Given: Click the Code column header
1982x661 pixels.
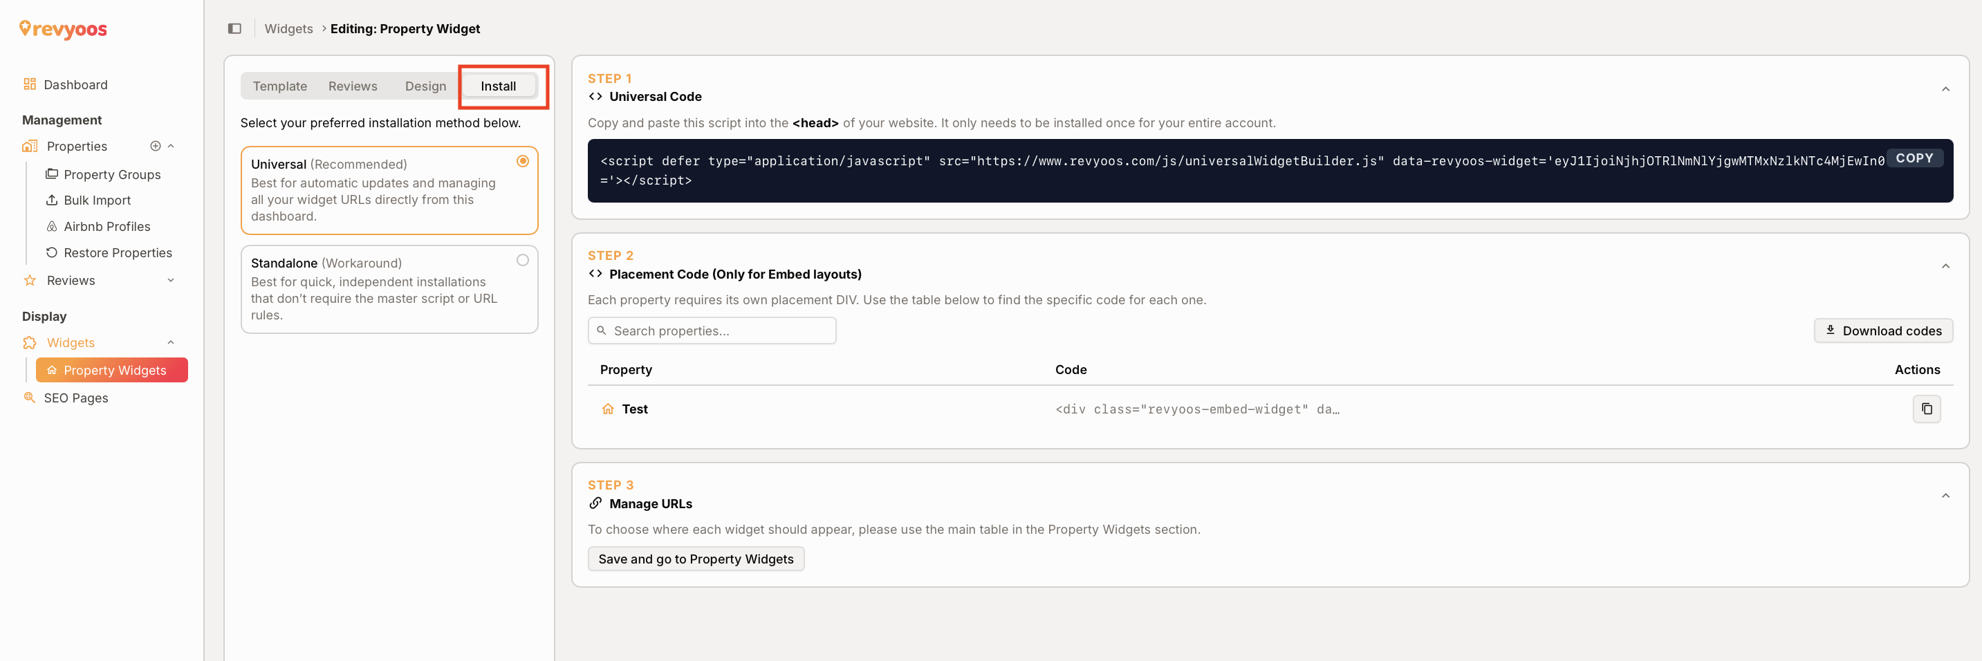Looking at the screenshot, I should [1071, 370].
